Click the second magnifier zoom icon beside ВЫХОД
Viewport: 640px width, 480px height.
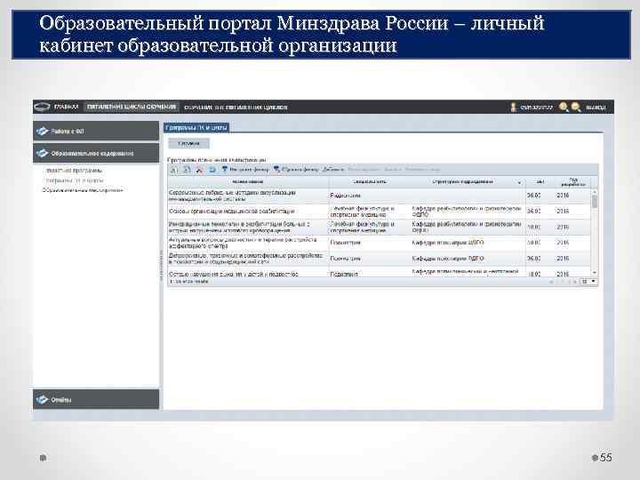click(x=576, y=107)
